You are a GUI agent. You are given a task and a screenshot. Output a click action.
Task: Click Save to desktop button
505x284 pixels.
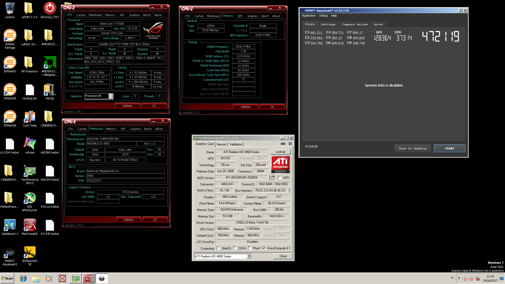413,148
